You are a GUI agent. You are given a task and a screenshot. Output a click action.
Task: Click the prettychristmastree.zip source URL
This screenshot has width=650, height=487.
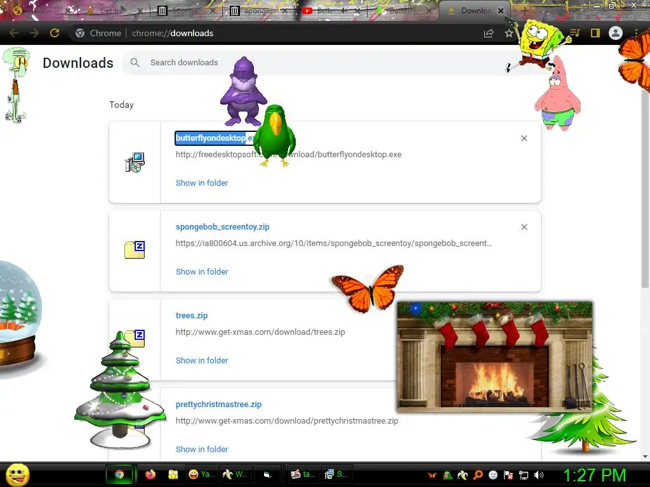[287, 421]
